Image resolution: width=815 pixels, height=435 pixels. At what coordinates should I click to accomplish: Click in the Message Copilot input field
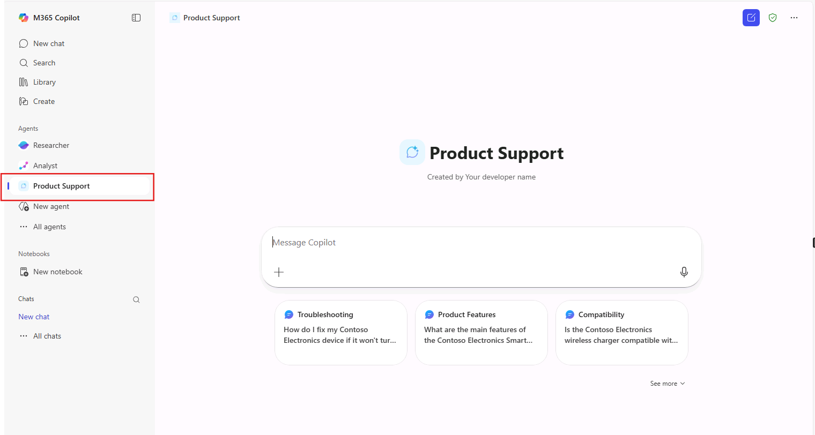pyautogui.click(x=481, y=243)
